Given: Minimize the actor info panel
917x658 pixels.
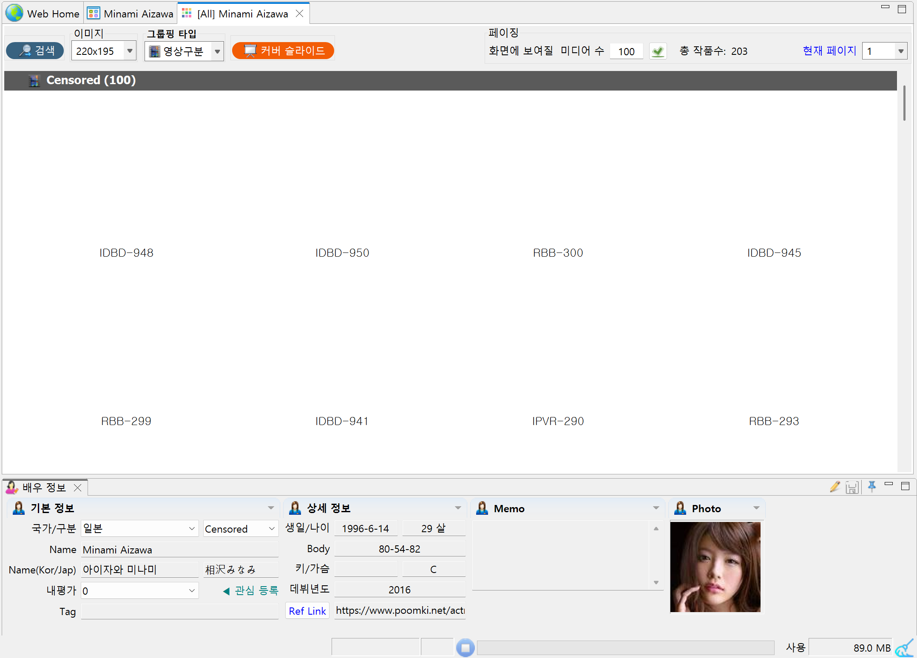Looking at the screenshot, I should tap(889, 484).
